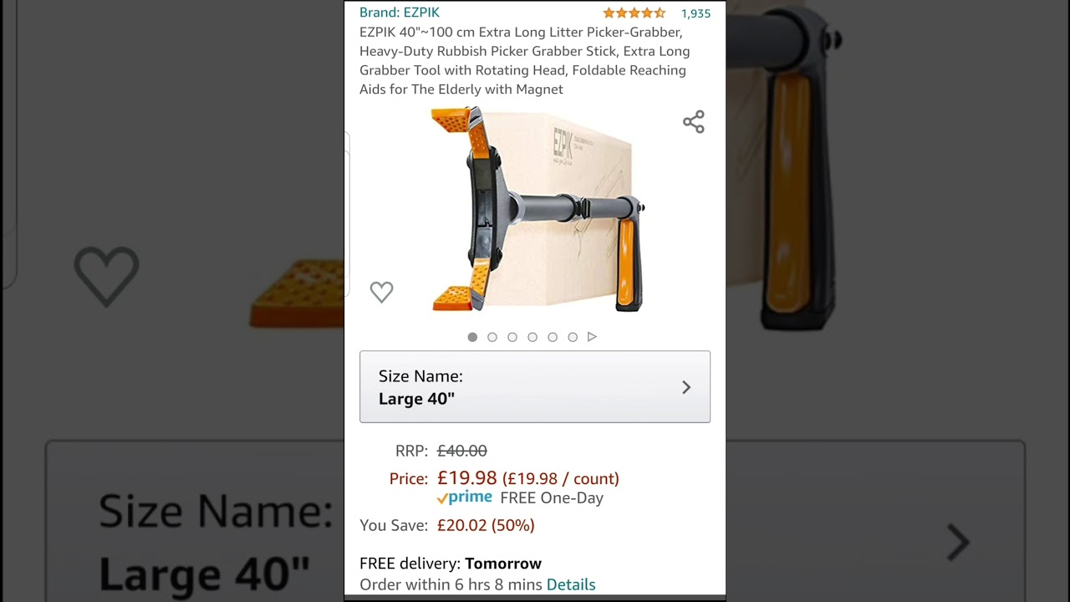Select the first image carousel dot
This screenshot has height=602, width=1070.
pos(472,337)
